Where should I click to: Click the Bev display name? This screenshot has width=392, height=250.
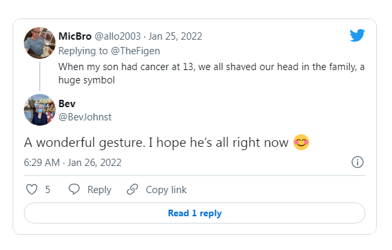[67, 104]
